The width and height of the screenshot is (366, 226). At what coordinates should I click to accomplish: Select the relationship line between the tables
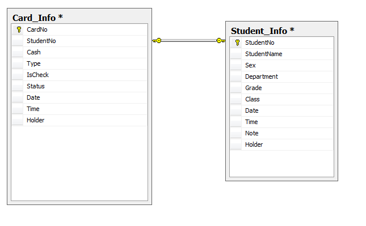click(188, 41)
